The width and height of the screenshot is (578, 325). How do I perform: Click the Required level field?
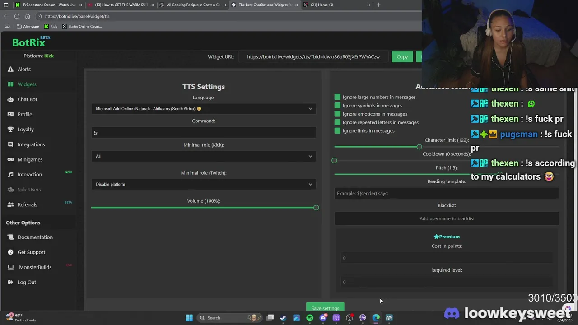447,282
